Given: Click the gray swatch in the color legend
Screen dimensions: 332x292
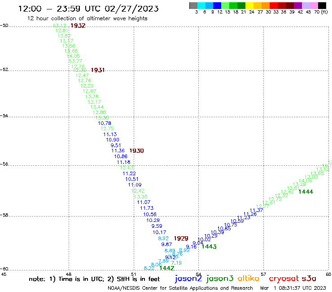Looking at the screenshot, I should pyautogui.click(x=193, y=5).
